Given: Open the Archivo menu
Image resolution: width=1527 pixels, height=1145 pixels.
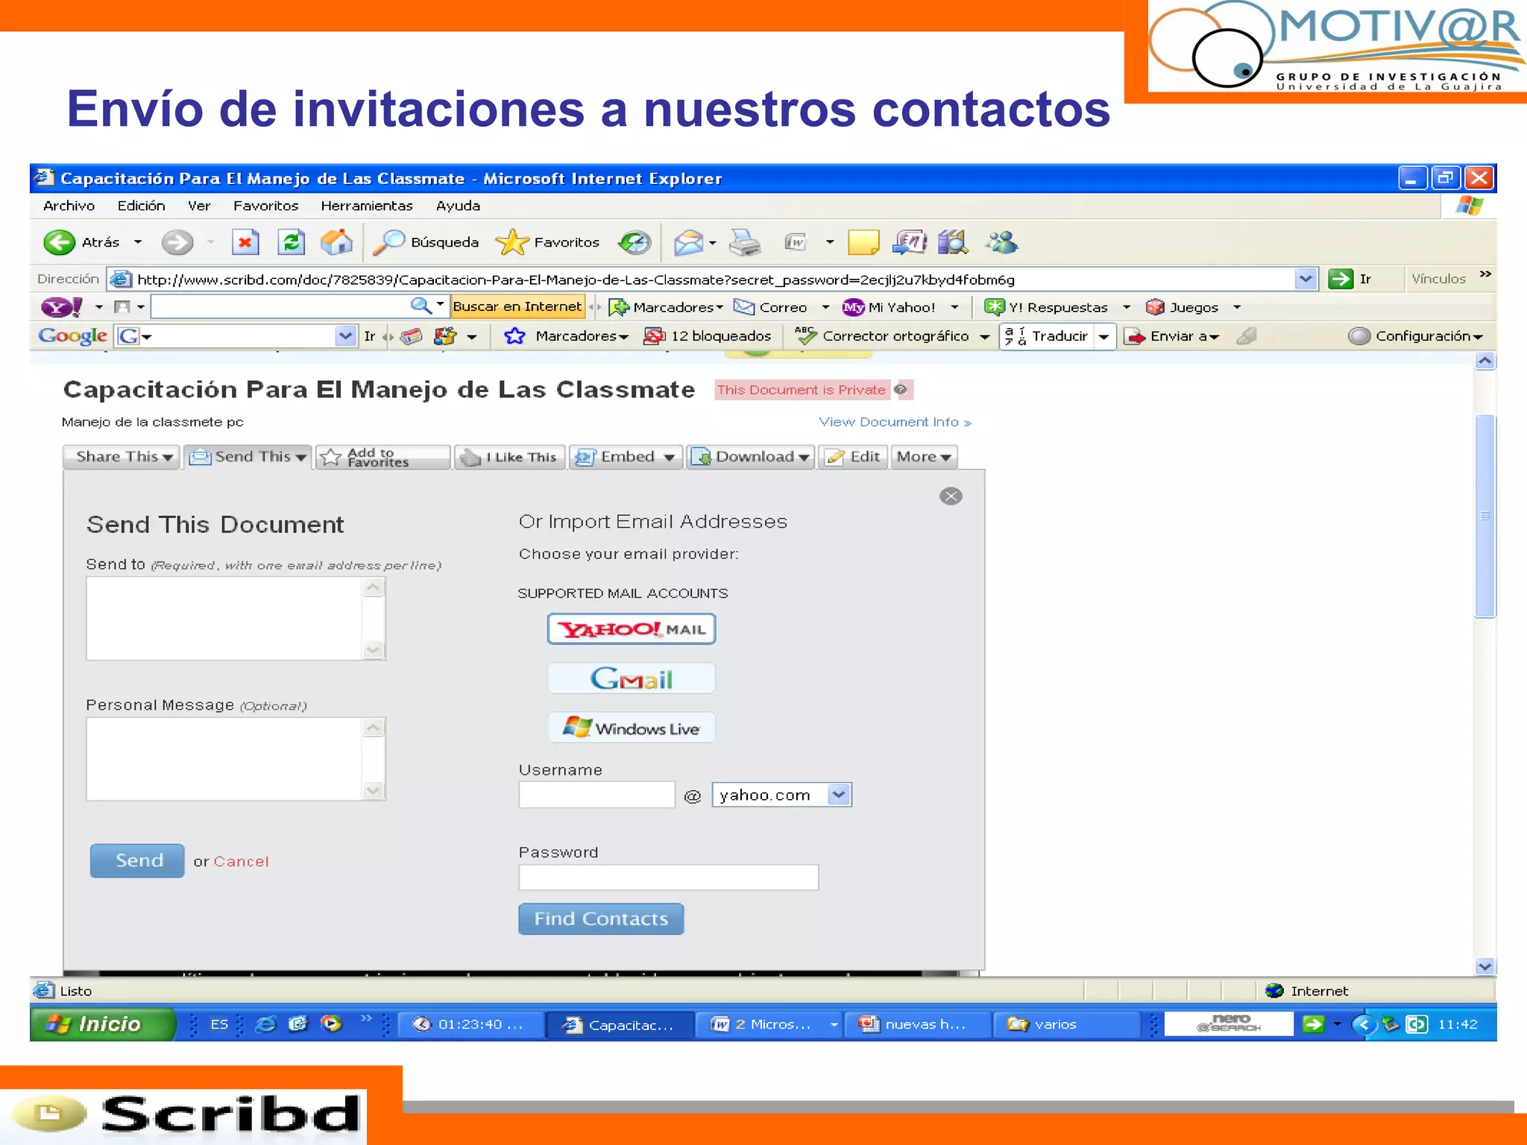Looking at the screenshot, I should point(69,206).
